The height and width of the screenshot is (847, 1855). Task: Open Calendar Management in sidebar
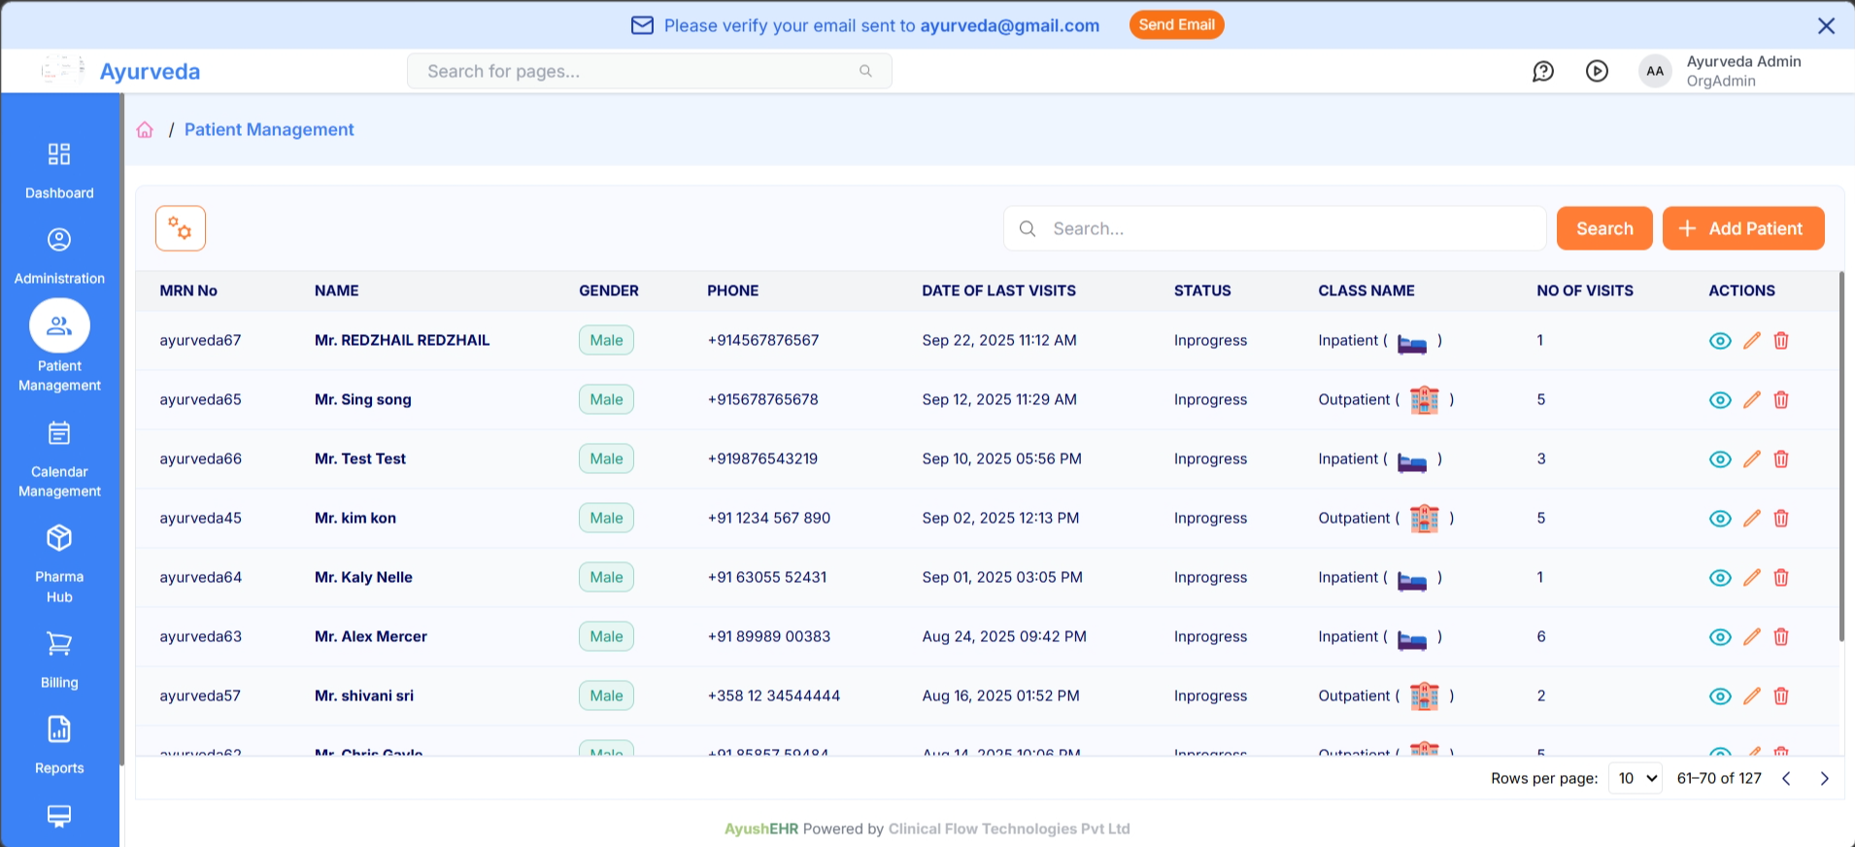coord(59,459)
